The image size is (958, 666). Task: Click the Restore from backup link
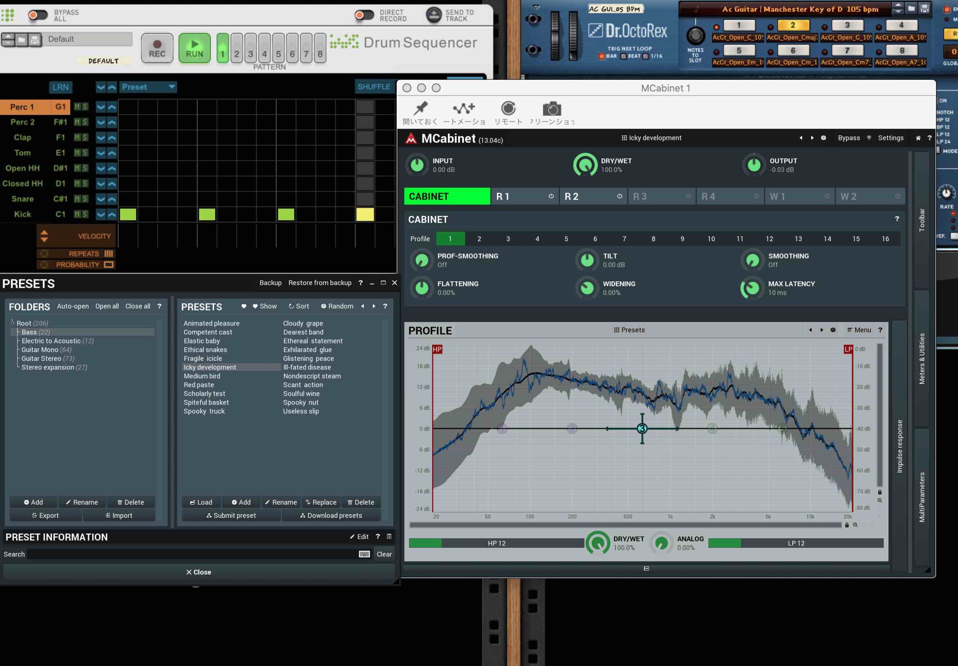320,283
